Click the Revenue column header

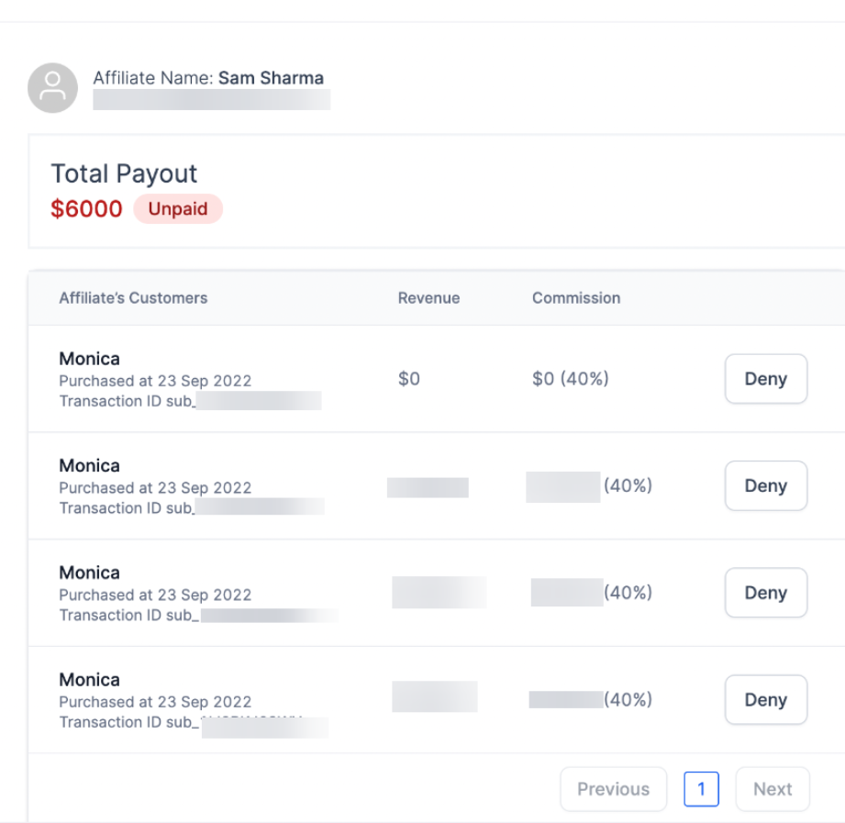428,298
